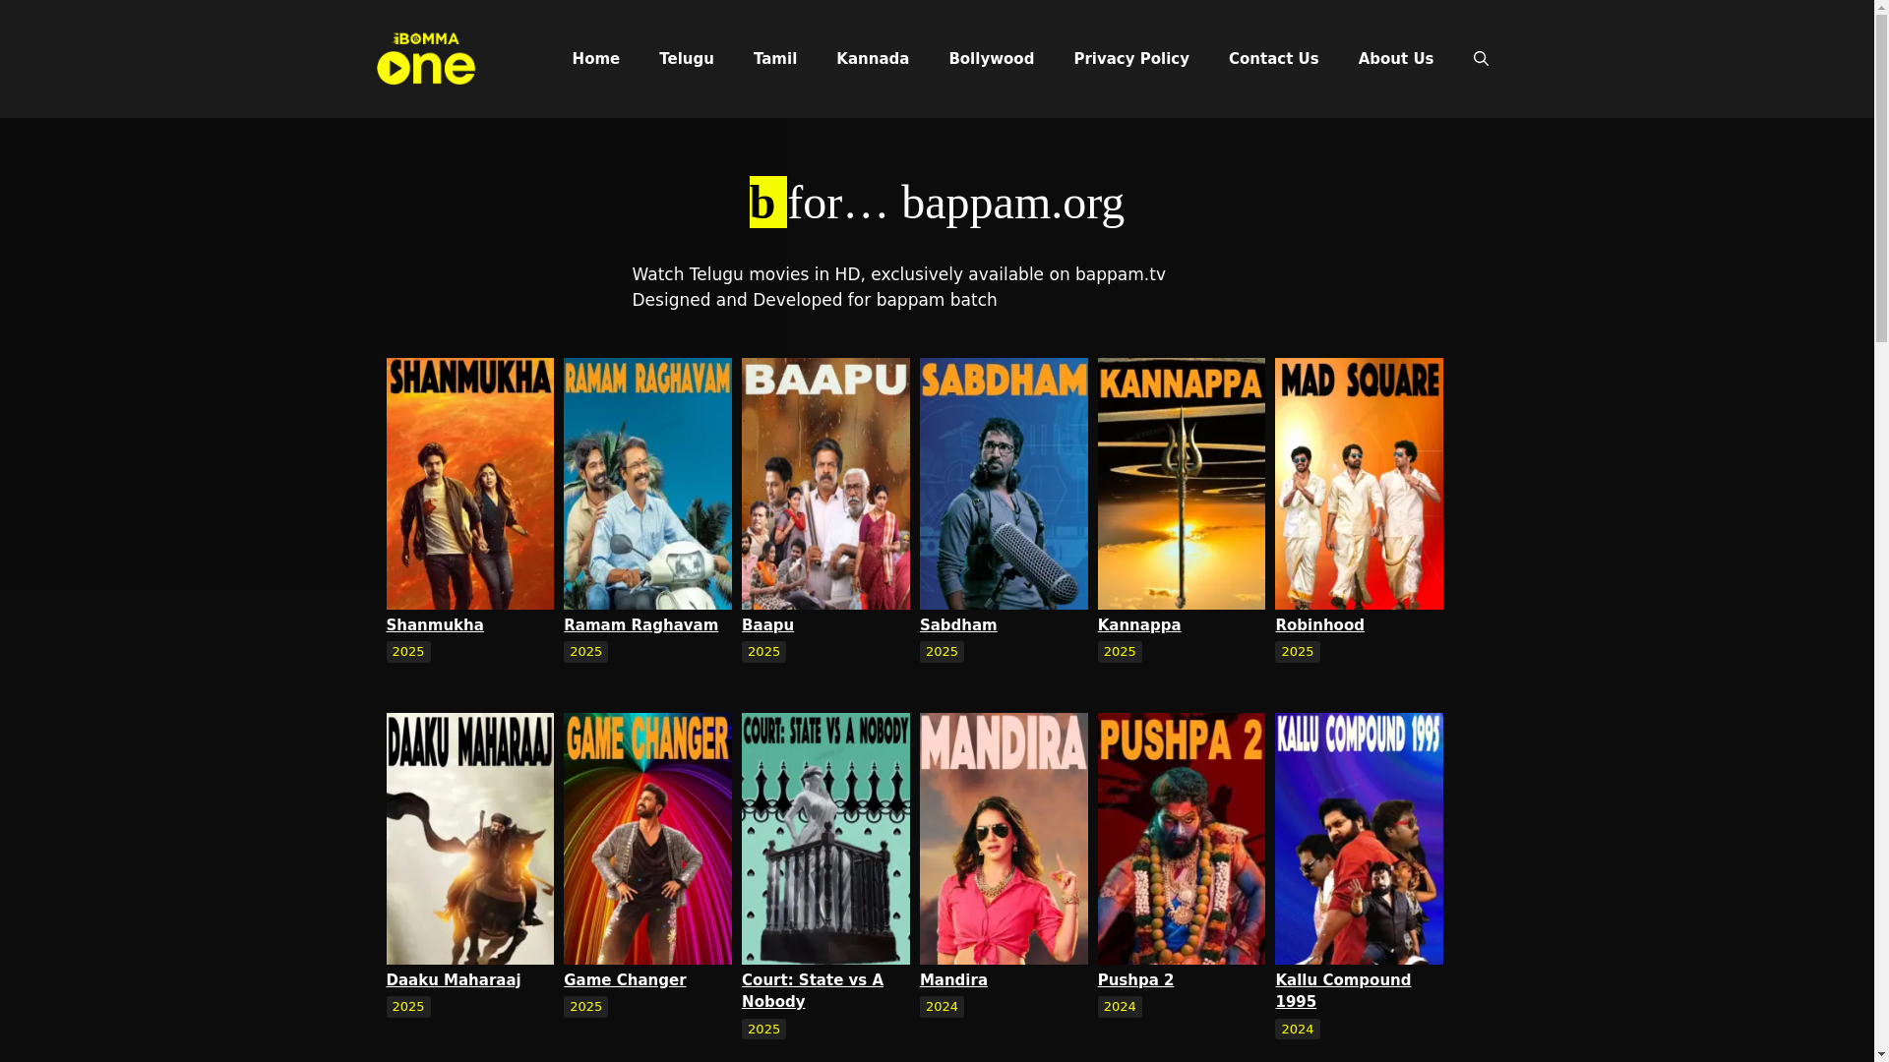Open the Mandira poster thumbnail
The image size is (1889, 1062).
[1003, 838]
